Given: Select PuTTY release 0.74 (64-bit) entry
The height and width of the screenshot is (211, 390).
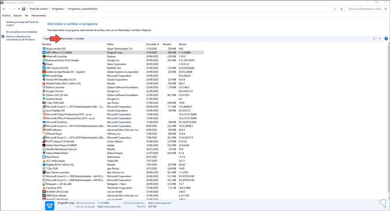Looking at the screenshot, I should click(x=122, y=141).
